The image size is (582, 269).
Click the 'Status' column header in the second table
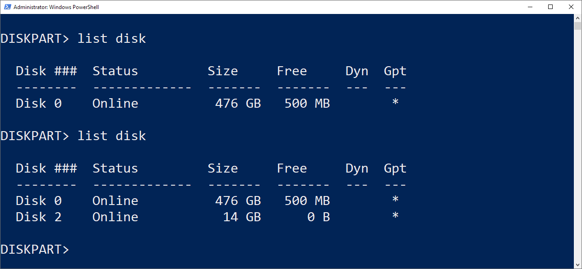[115, 168]
